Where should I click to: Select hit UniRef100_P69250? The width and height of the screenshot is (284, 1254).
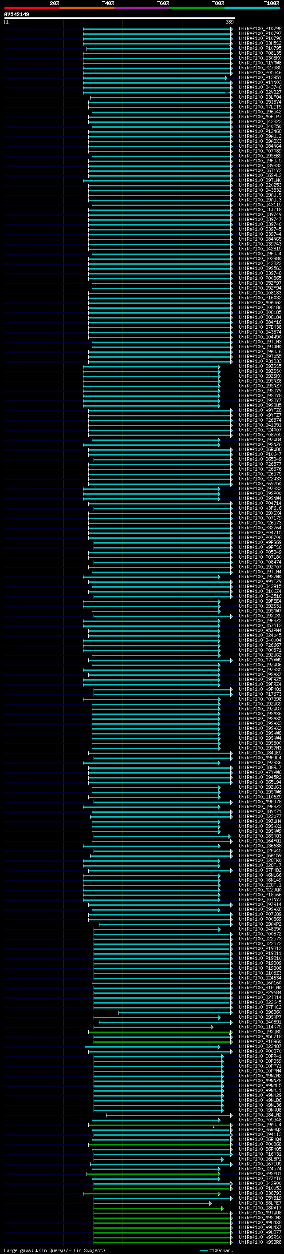pyautogui.click(x=260, y=484)
